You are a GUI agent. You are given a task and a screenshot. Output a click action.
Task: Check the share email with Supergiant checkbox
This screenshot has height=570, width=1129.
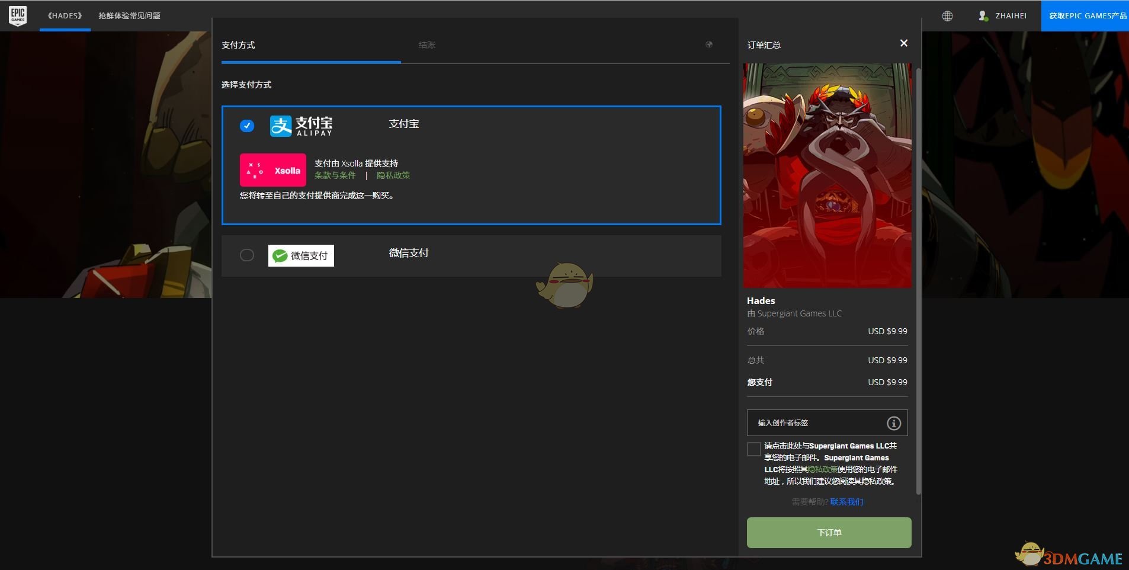point(753,449)
